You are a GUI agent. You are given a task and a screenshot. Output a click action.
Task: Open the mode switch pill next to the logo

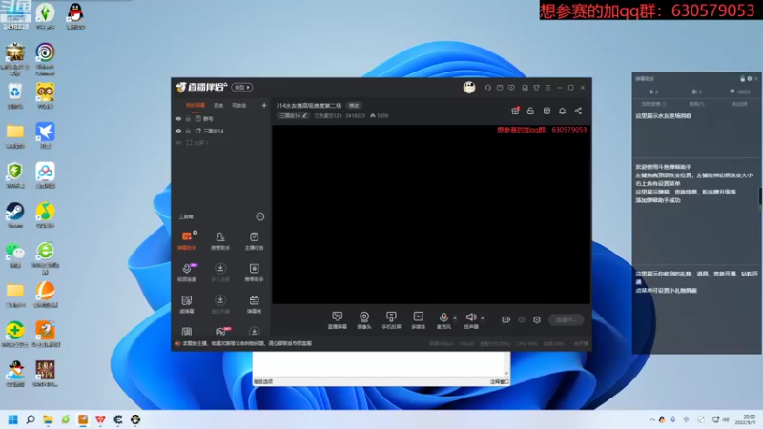242,87
